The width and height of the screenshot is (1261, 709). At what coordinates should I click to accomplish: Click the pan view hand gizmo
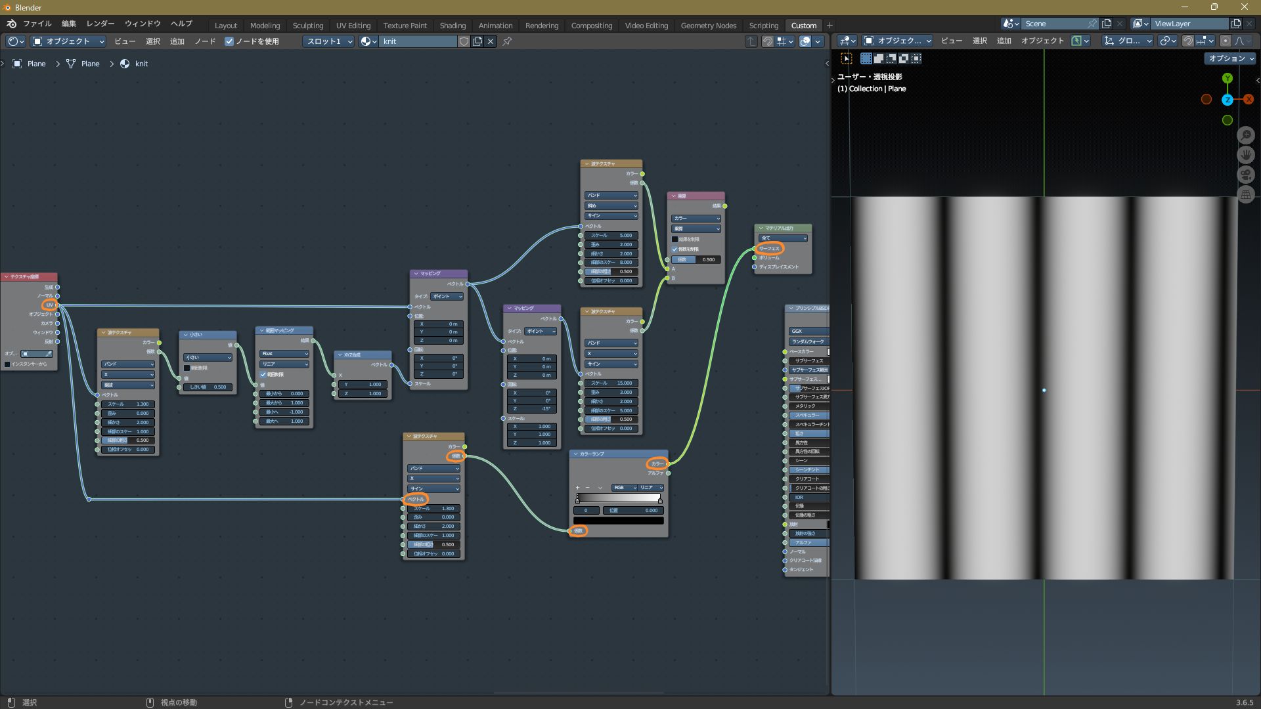[1245, 155]
